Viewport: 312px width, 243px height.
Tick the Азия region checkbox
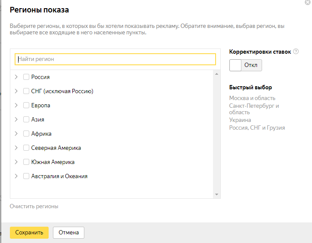(26, 119)
